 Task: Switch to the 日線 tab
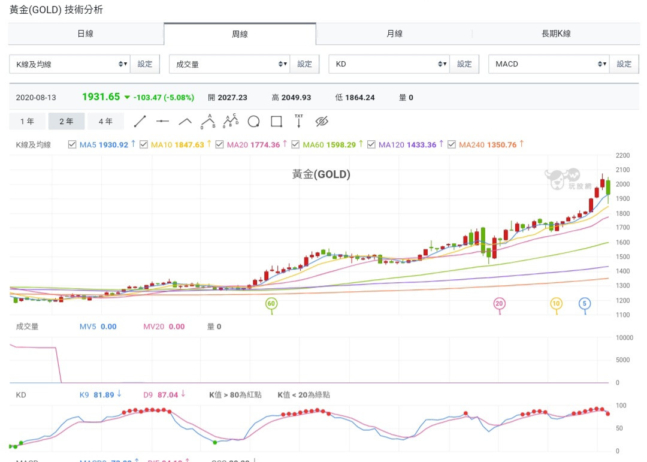point(86,34)
